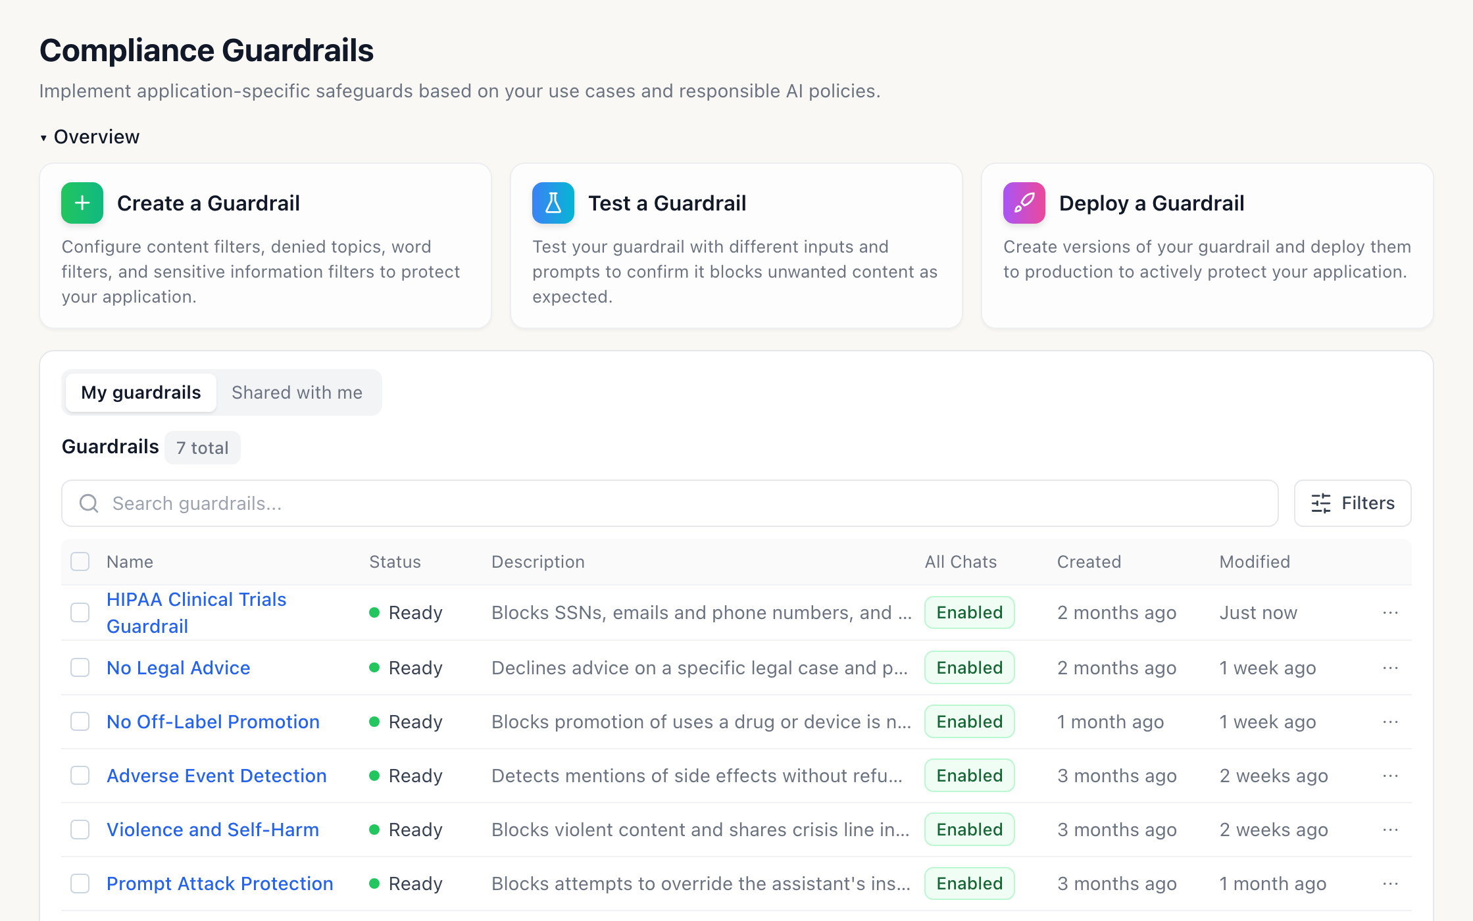The width and height of the screenshot is (1473, 921).
Task: Open the more options menu for No Off-Label Promotion
Action: 1390,722
